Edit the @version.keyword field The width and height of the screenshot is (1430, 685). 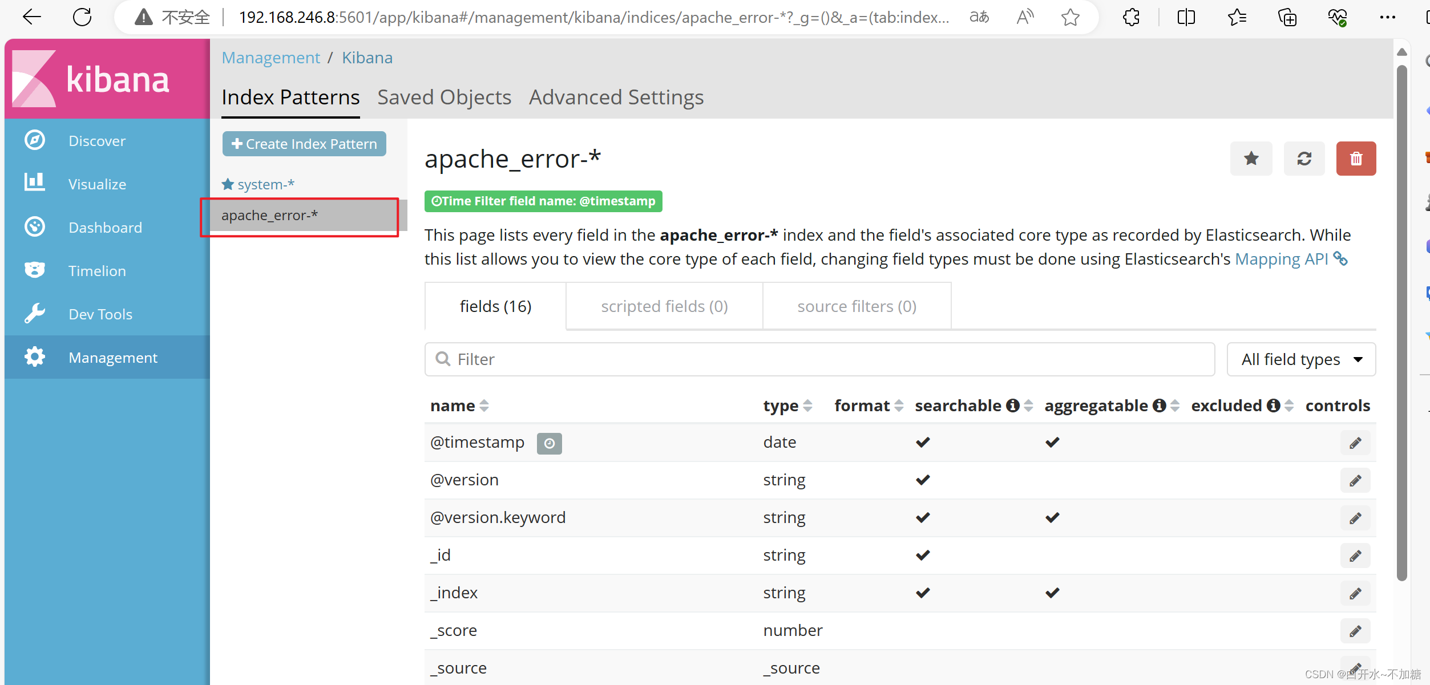click(x=1355, y=518)
